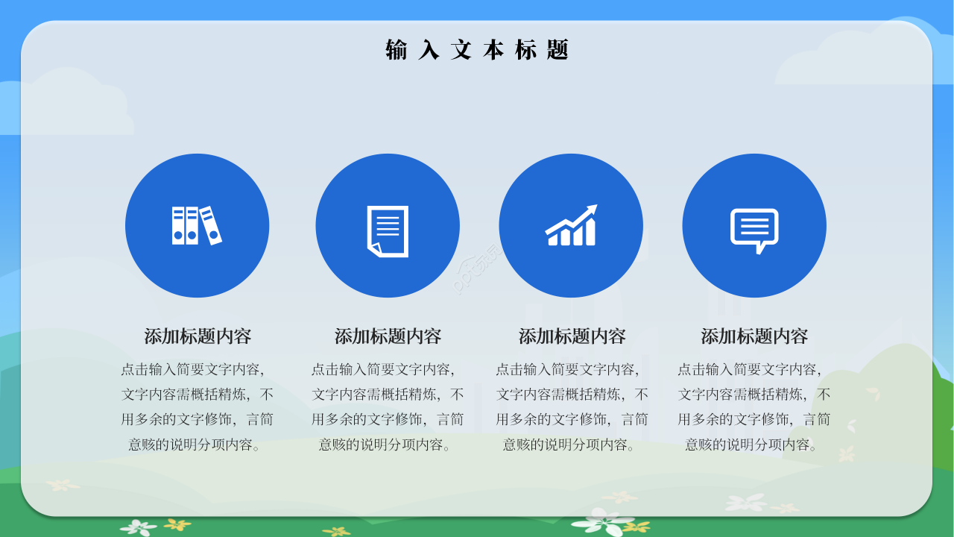Click the first blue circle graphic

coord(198,226)
